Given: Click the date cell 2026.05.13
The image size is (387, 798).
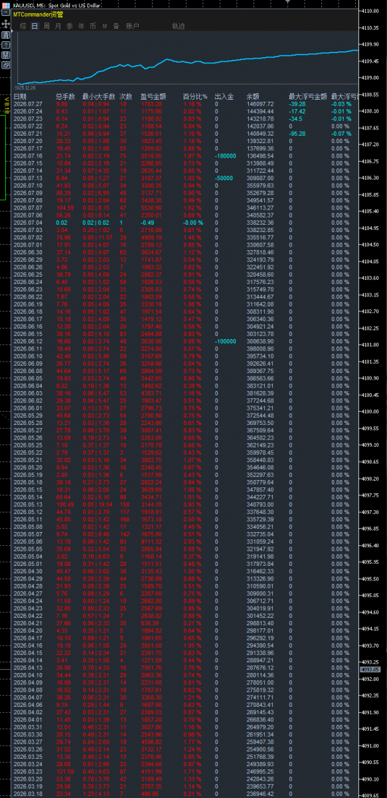Looking at the screenshot, I should [28, 504].
